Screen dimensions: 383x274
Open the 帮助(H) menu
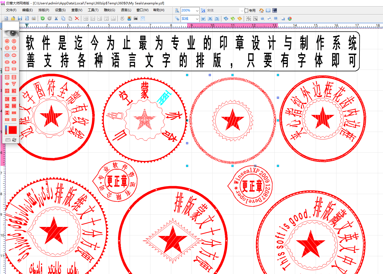[159, 10]
